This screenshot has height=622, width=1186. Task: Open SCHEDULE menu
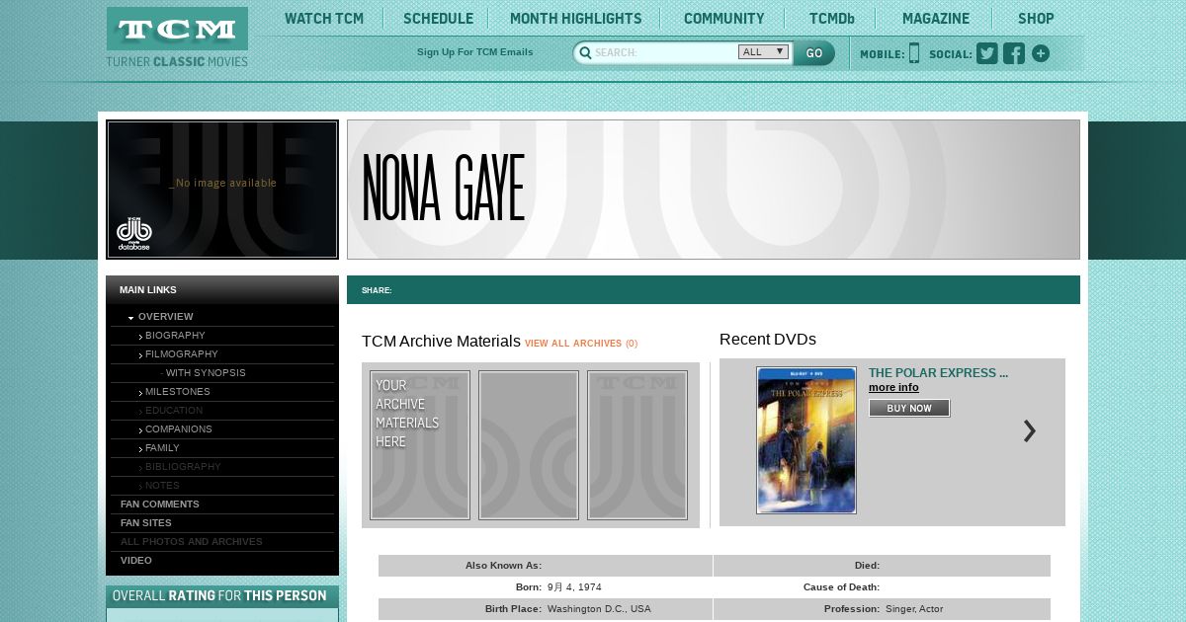tap(438, 19)
